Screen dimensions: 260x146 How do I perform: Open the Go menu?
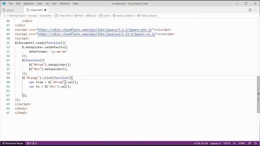coord(47,4)
